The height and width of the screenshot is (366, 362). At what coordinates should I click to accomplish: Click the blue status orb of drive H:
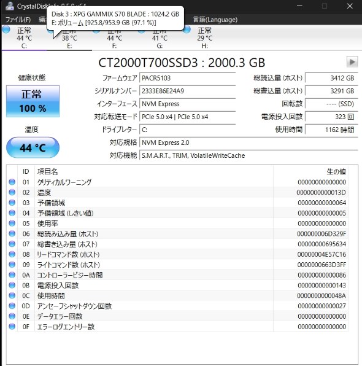point(187,29)
